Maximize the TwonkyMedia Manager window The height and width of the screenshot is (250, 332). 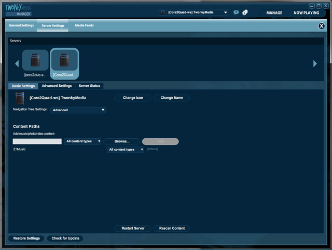tap(319, 6)
